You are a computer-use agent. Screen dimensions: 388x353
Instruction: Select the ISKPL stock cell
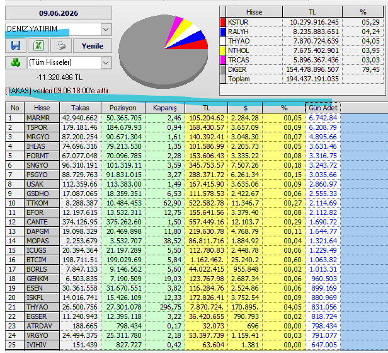click(42, 298)
